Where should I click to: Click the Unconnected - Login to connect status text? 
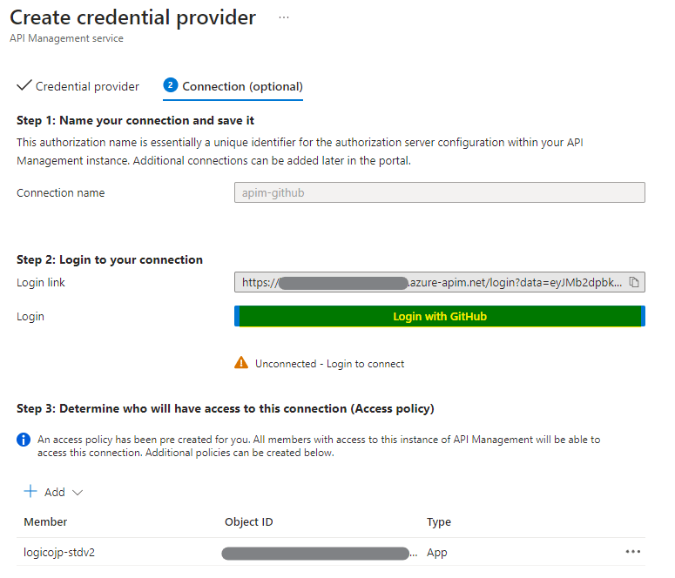(329, 364)
